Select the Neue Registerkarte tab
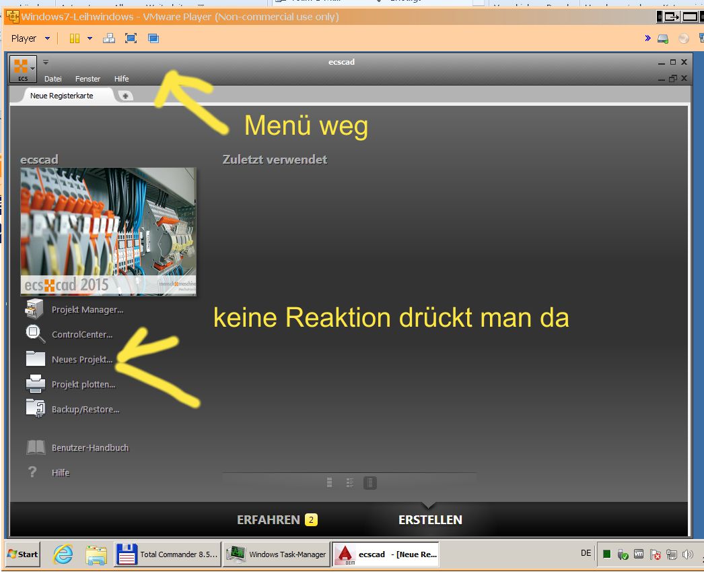The image size is (704, 576). coord(61,96)
